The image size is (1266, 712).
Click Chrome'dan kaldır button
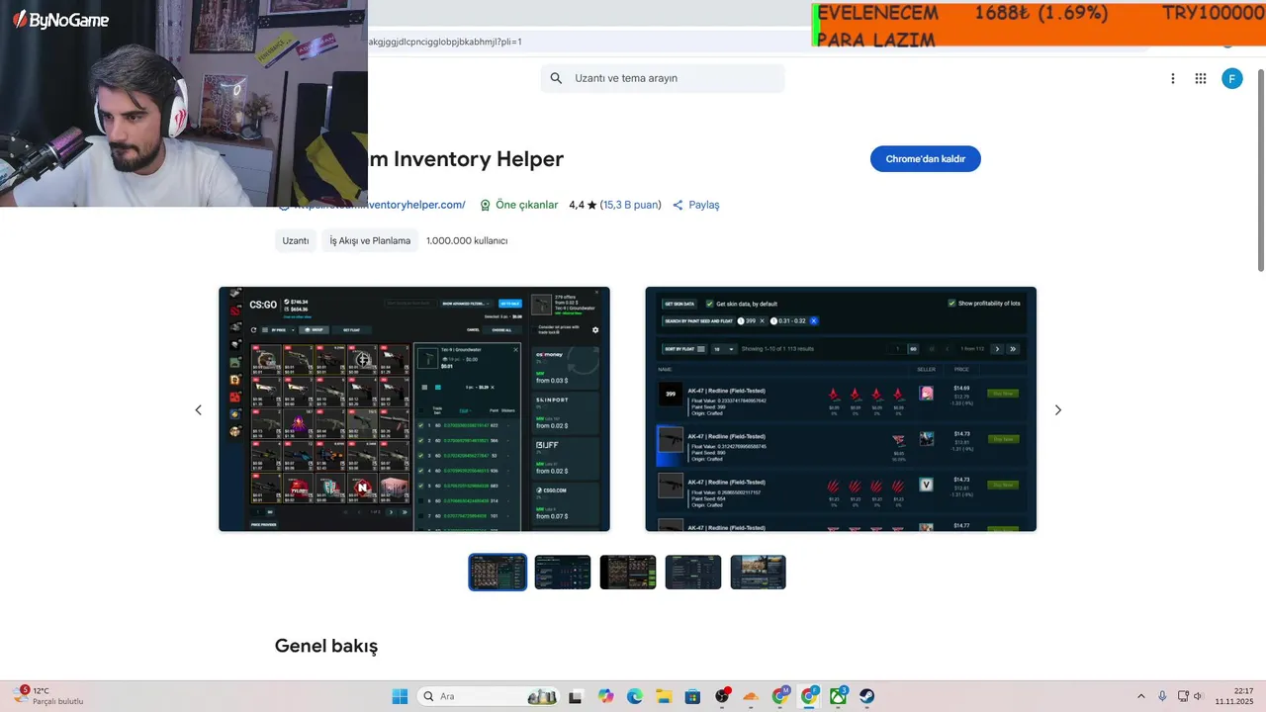926,159
